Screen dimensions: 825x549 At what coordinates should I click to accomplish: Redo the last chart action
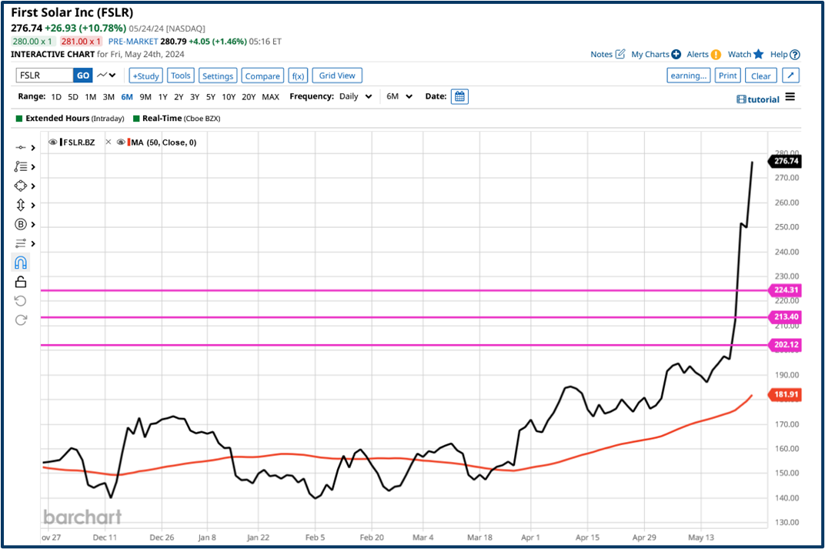point(20,320)
